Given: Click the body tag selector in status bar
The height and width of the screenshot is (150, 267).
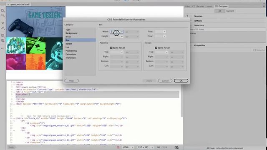Looking at the screenshot, I should pos(11,147).
